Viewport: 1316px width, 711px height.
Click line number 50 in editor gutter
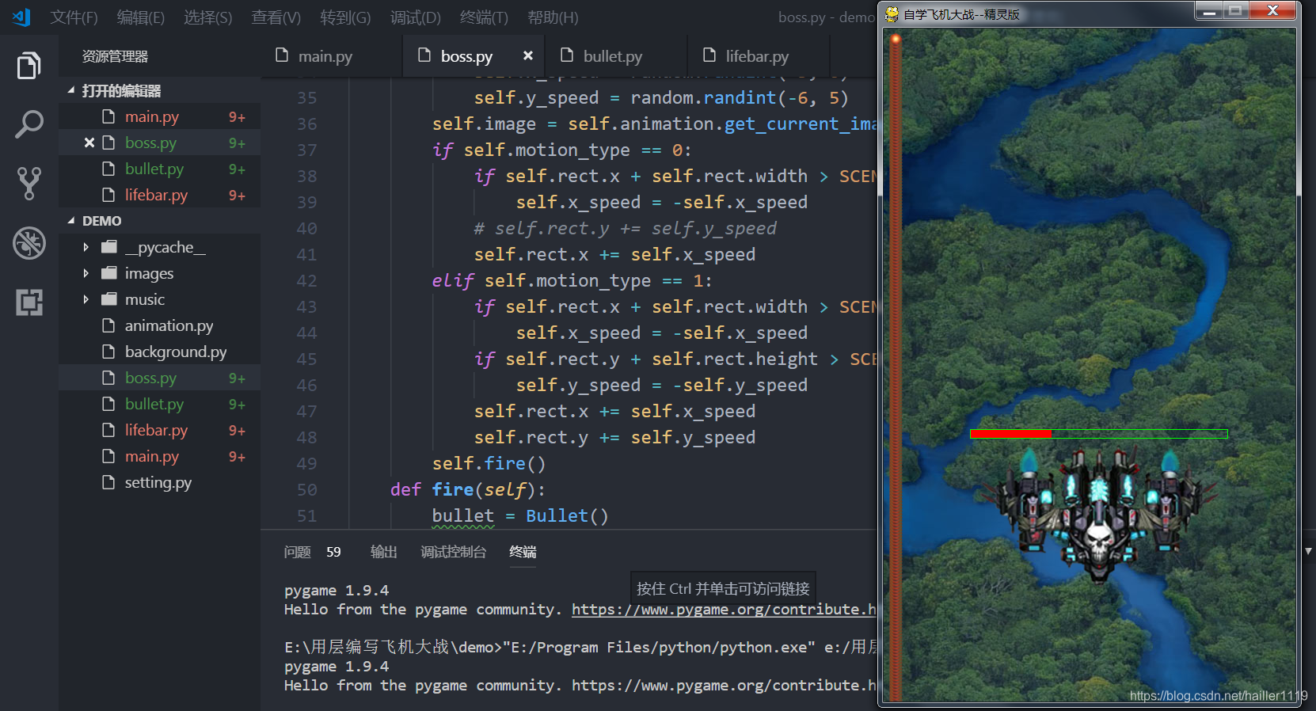pos(306,490)
